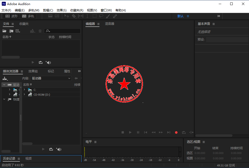Collapse the 快捷 shortcuts tree node

(4, 99)
